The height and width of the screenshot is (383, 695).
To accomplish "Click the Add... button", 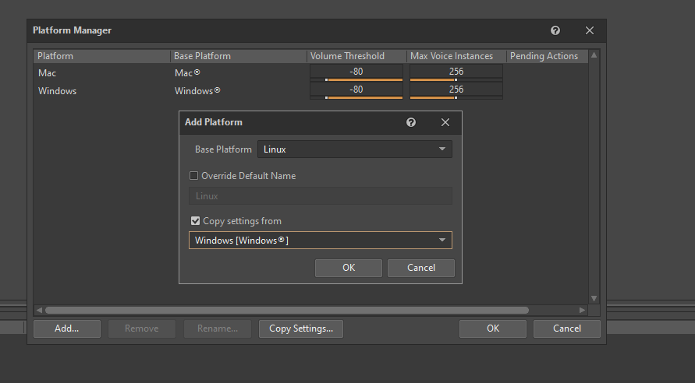I will [x=67, y=329].
